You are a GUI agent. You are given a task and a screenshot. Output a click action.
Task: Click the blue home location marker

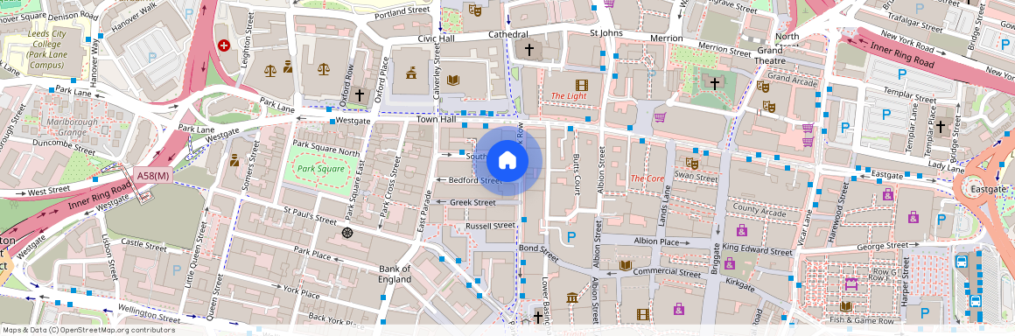pos(507,160)
